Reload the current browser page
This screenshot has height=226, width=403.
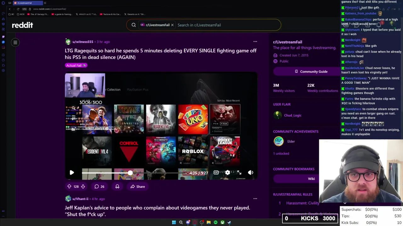[x=18, y=9]
